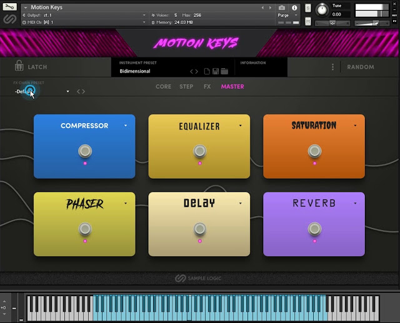400x323 pixels.
Task: Click the RANDOM button
Action: pos(361,67)
